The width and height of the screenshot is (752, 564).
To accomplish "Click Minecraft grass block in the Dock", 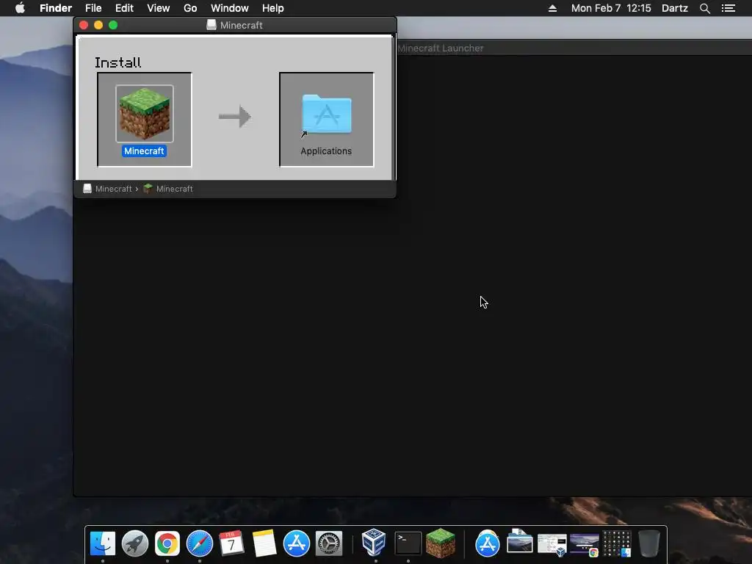I will coord(441,543).
